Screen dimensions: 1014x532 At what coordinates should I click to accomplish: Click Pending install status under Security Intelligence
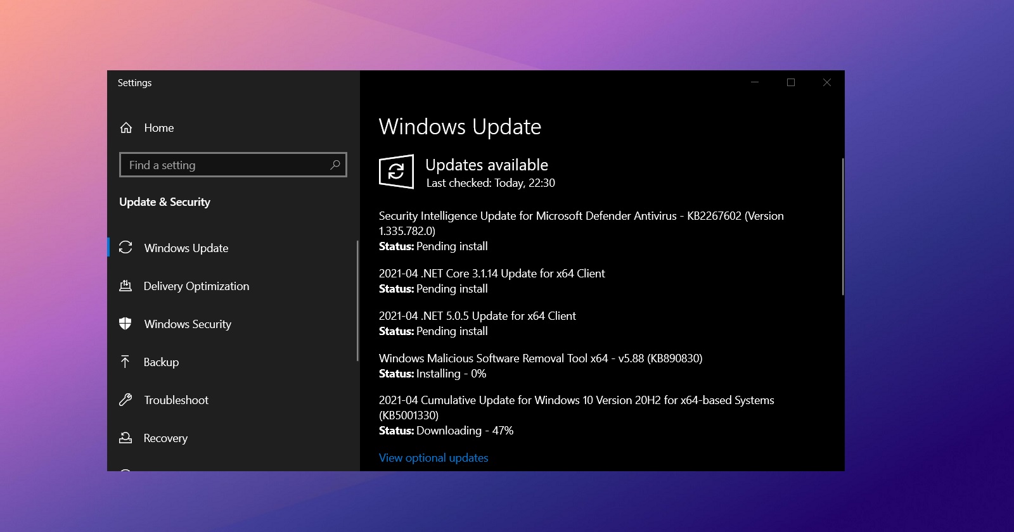coord(433,246)
